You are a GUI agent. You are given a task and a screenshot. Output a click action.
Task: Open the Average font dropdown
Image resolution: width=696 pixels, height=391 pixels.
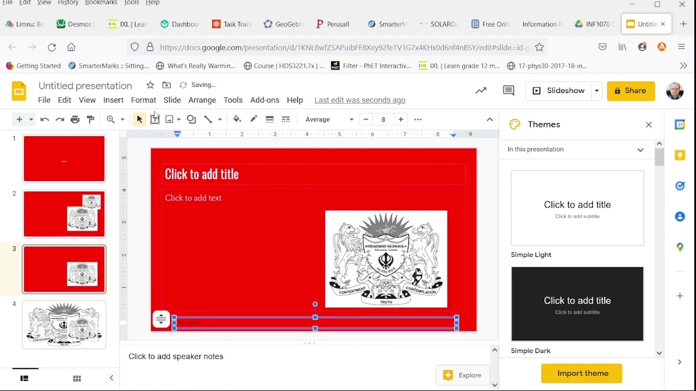[330, 119]
